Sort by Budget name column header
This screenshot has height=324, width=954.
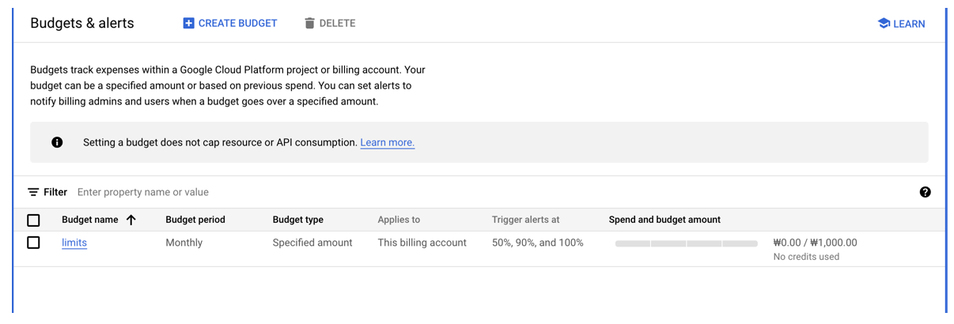[x=90, y=220]
